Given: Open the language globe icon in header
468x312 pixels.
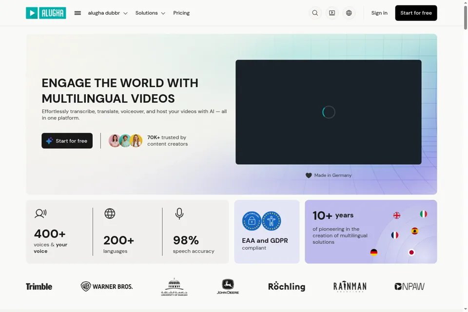Looking at the screenshot, I should click(x=349, y=13).
